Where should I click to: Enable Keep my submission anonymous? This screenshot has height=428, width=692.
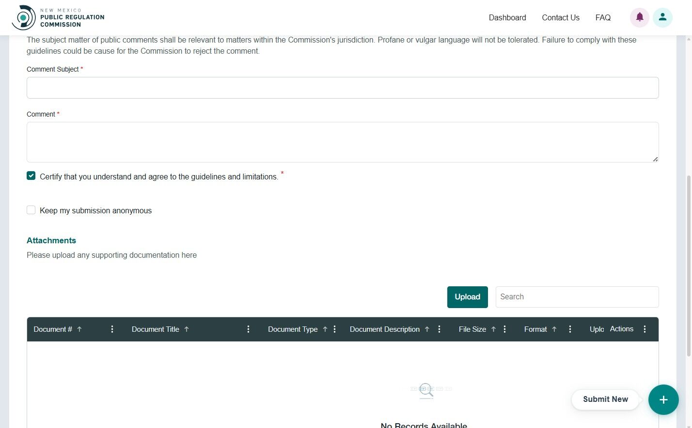tap(31, 210)
